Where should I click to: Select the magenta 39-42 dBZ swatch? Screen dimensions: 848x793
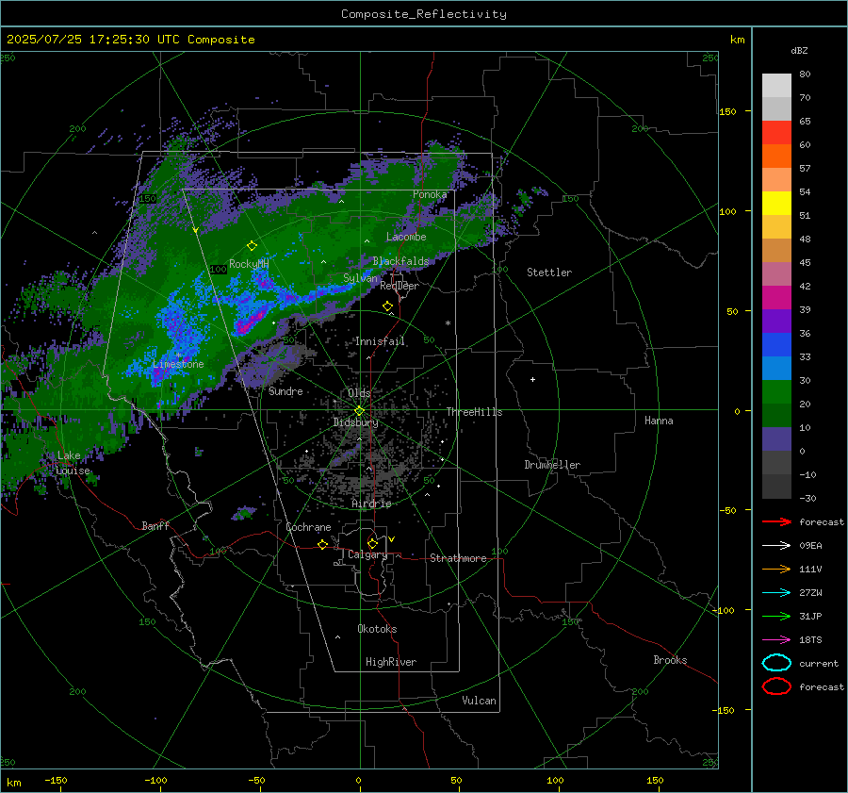coord(776,298)
